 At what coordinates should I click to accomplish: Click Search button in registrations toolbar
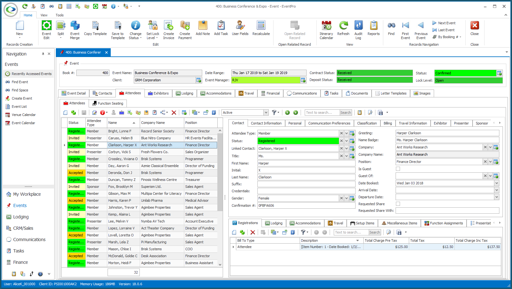tap(374, 232)
